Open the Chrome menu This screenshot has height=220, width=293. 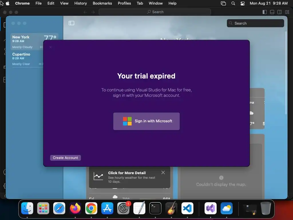pyautogui.click(x=22, y=3)
